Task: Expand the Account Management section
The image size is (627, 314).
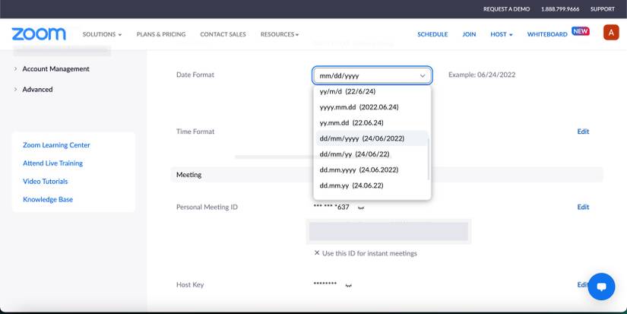Action: point(52,68)
